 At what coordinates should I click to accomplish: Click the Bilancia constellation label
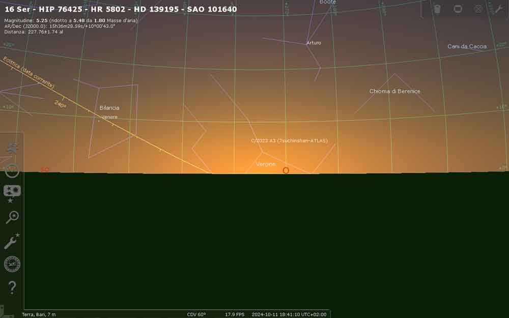(109, 108)
